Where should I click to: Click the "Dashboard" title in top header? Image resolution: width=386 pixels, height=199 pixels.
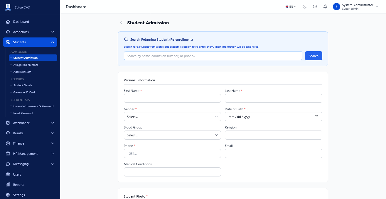click(76, 7)
